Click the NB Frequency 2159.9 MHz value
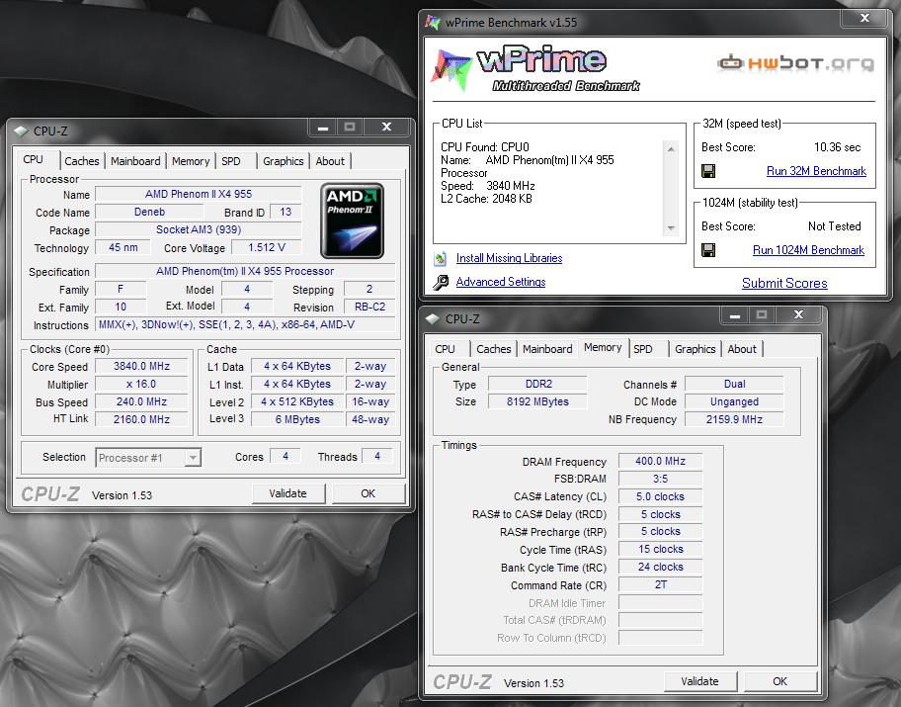The width and height of the screenshot is (901, 707). click(734, 419)
